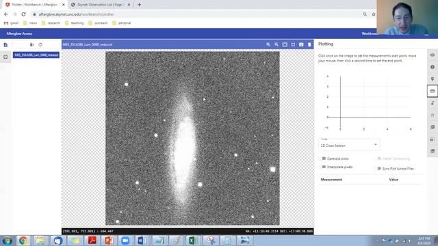Image resolution: width=438 pixels, height=246 pixels.
Task: Open the second-from-bottom right sidebar tool
Action: coord(433,139)
